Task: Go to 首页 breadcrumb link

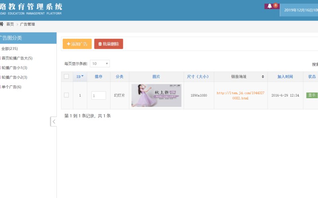Action: pos(10,24)
